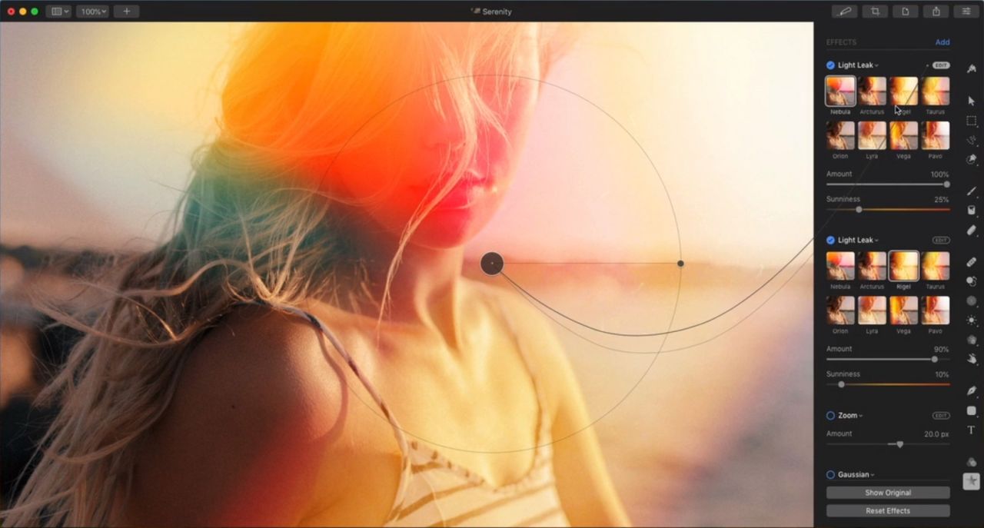Click the Effects star tool icon
Viewport: 984px width, 528px height.
971,480
